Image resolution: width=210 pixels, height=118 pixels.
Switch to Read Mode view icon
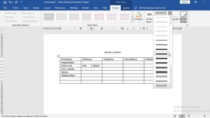click(x=175, y=116)
